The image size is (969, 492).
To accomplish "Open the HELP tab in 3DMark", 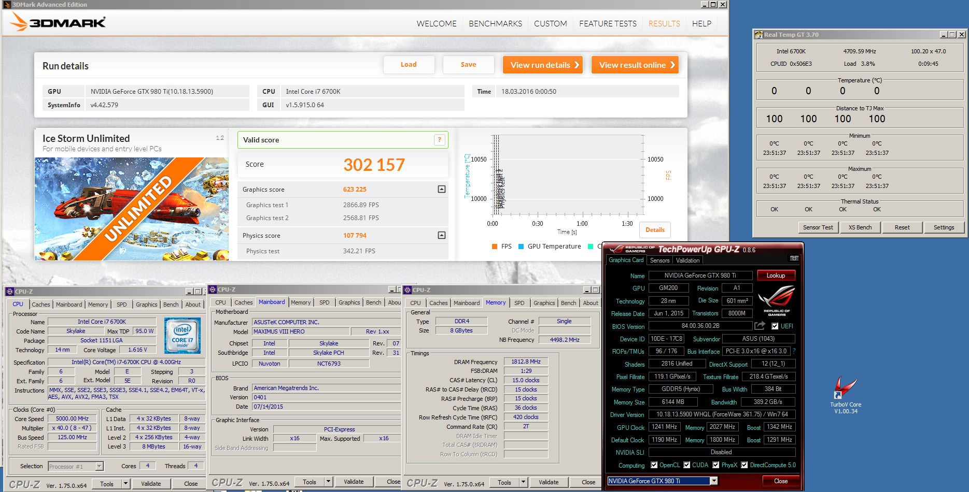I will pyautogui.click(x=701, y=23).
